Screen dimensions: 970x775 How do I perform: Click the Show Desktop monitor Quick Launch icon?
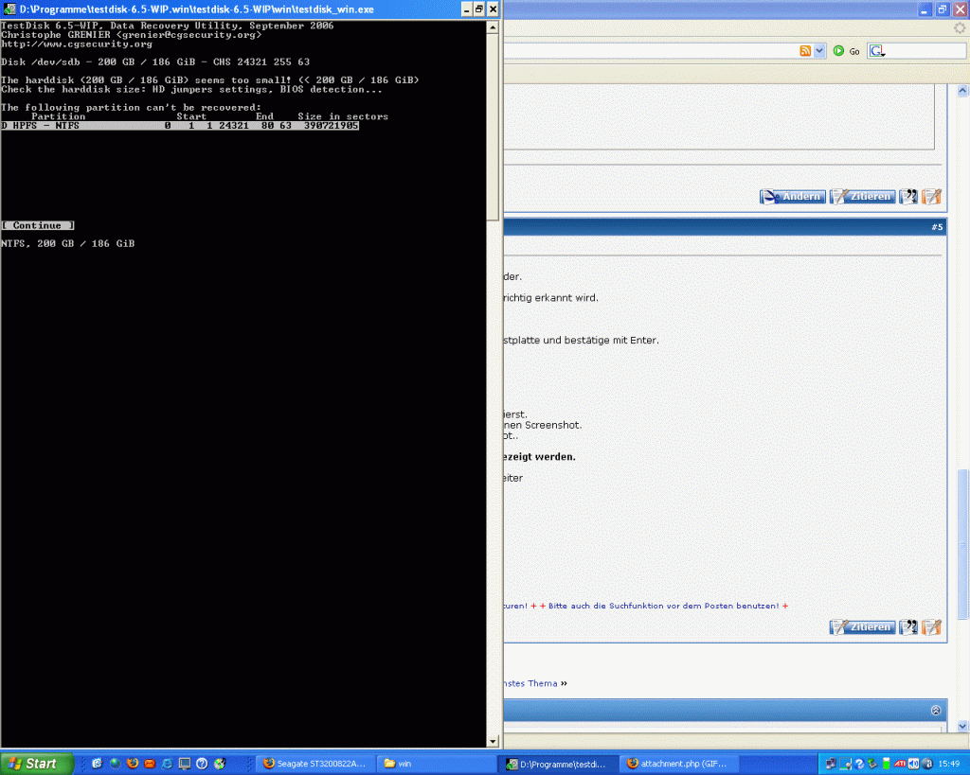tap(185, 764)
